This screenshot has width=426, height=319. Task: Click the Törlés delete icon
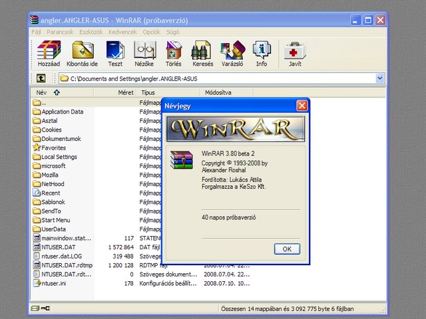coord(174,53)
